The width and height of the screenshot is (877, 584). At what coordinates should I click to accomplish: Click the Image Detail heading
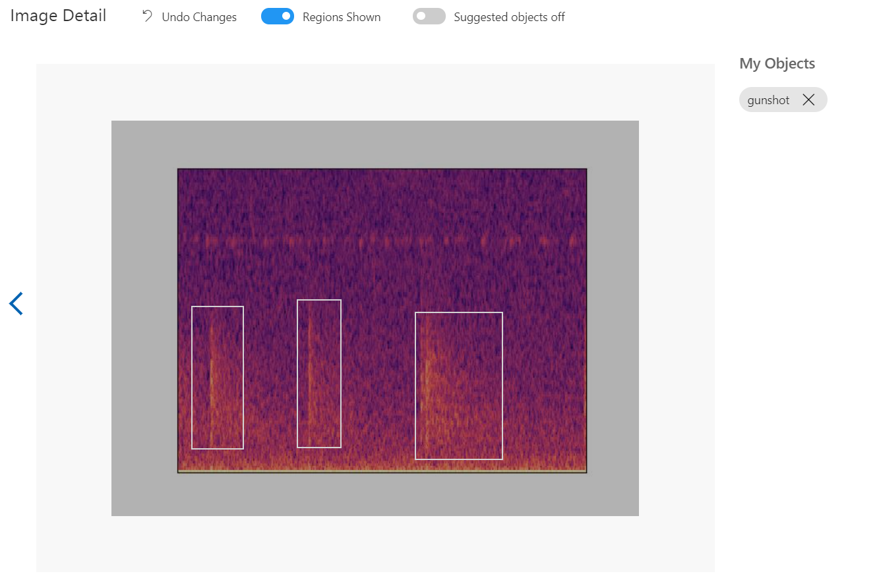(x=58, y=16)
